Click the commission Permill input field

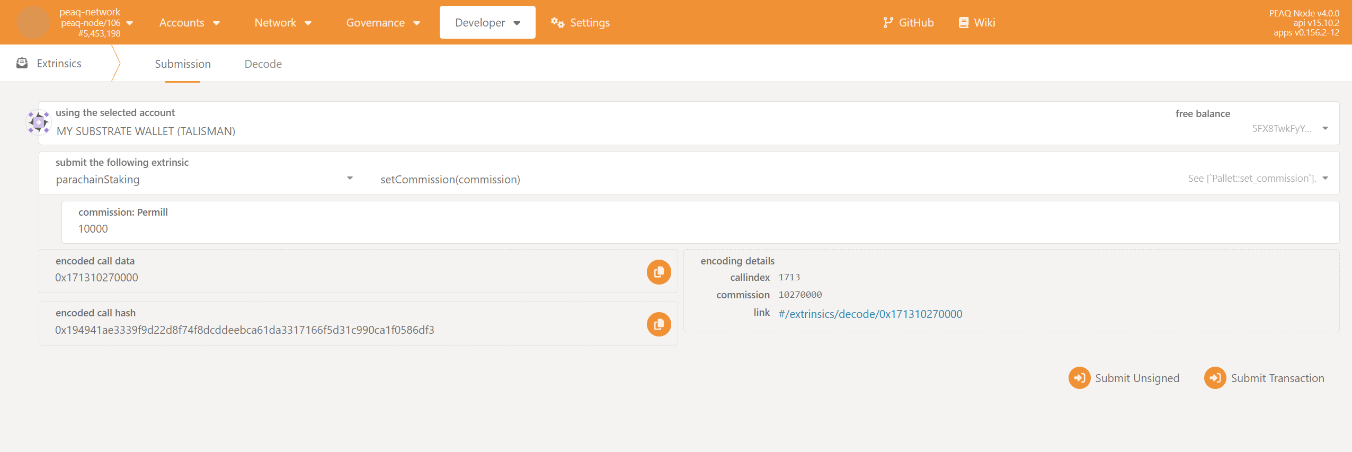(700, 222)
